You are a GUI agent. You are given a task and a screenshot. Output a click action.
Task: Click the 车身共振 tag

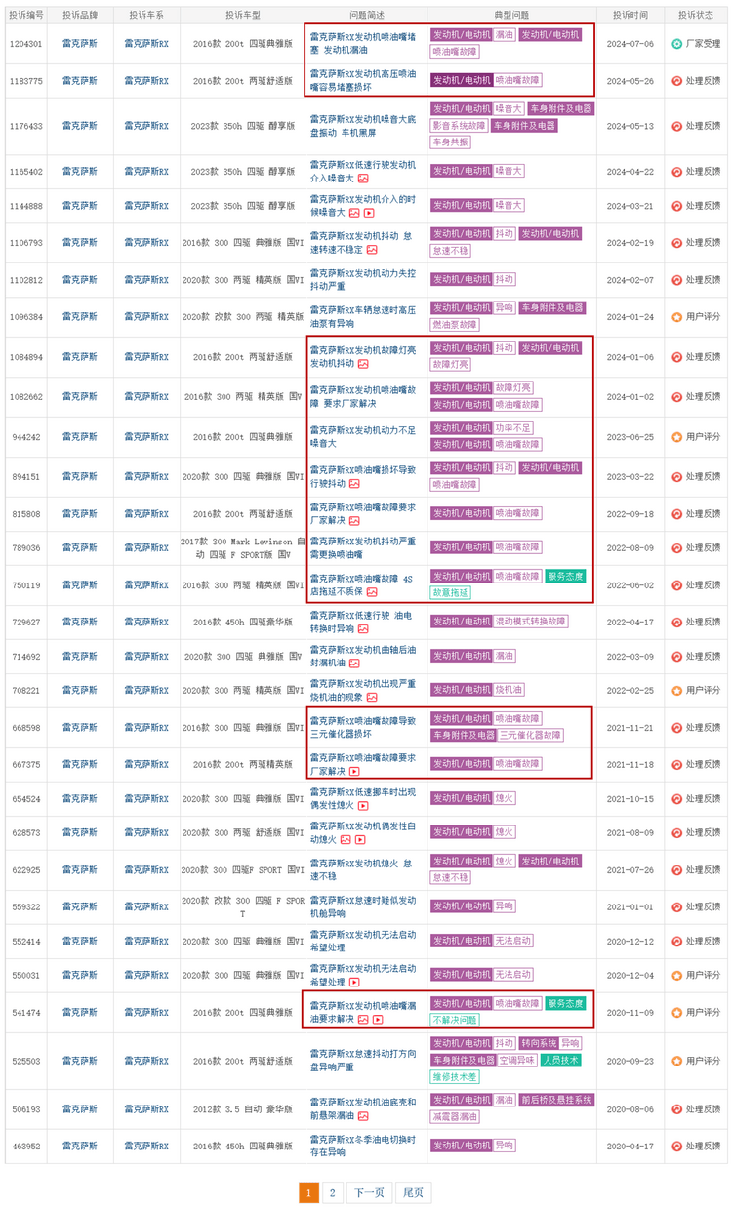(x=450, y=142)
